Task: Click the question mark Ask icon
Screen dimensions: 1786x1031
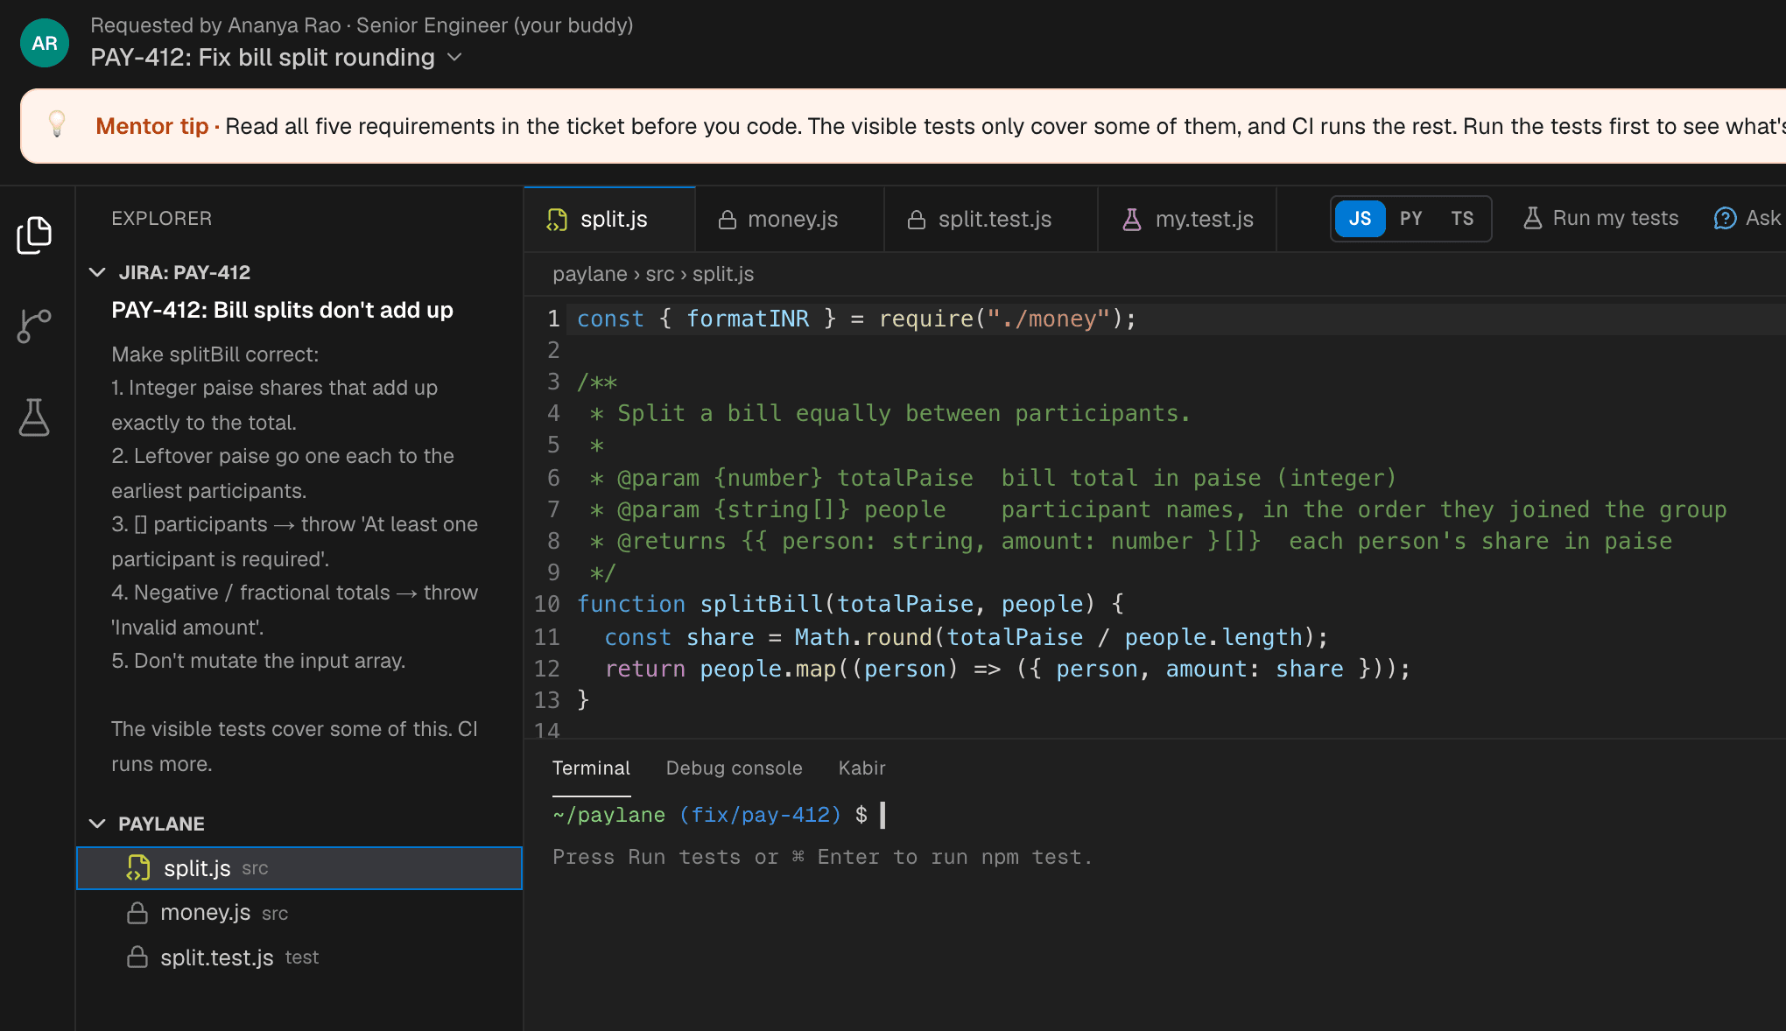Action: click(1725, 219)
